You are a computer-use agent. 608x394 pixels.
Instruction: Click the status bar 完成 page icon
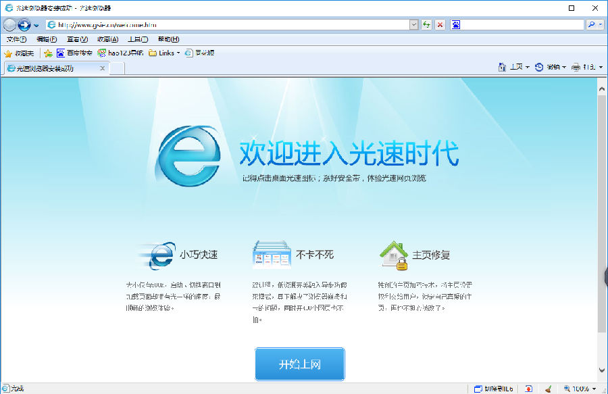(x=5, y=389)
